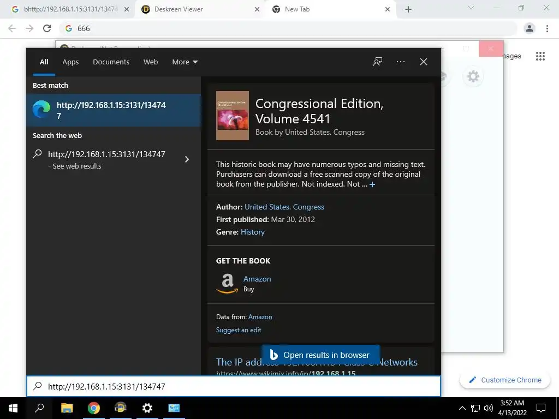Viewport: 559px width, 419px height.
Task: Click the magnifier icon in search input box
Action: pyautogui.click(x=38, y=386)
